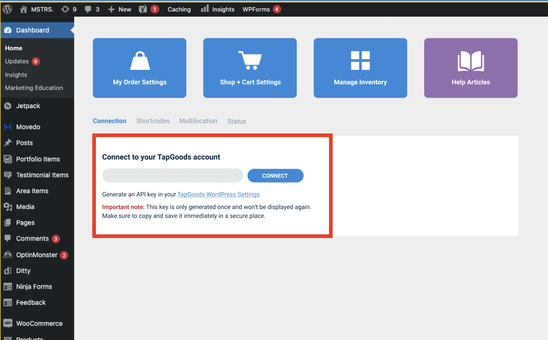Open Updates in the Dashboard submenu
548x340 pixels.
pos(17,61)
